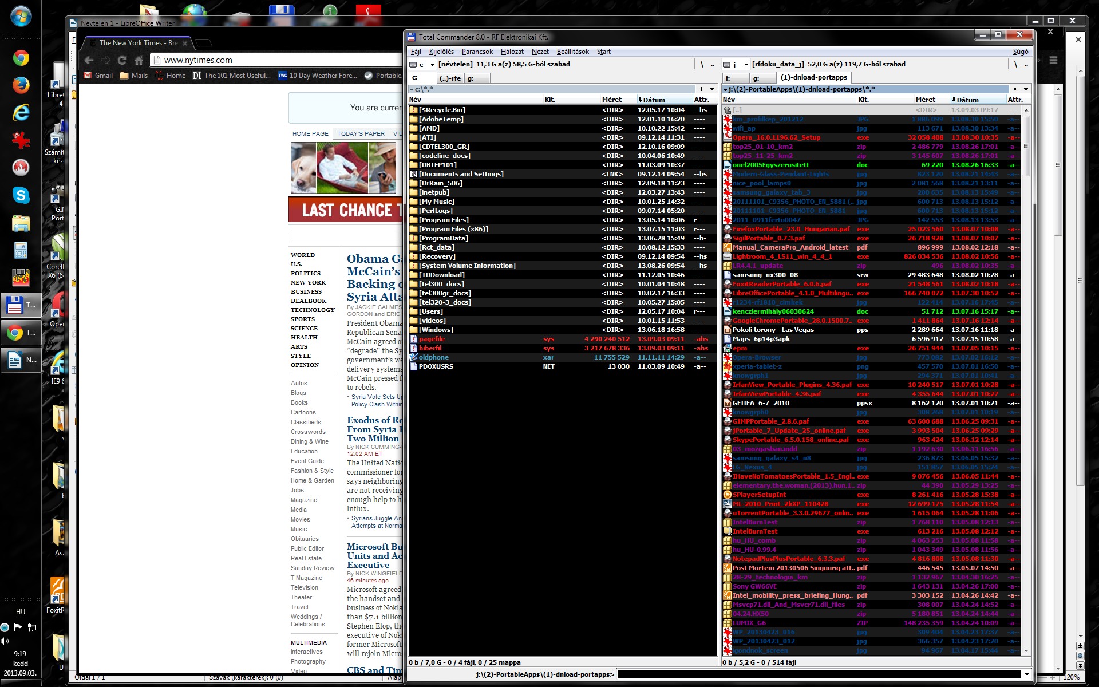Image resolution: width=1099 pixels, height=687 pixels.
Task: Sort right panel by Dátum column
Action: pyautogui.click(x=977, y=100)
